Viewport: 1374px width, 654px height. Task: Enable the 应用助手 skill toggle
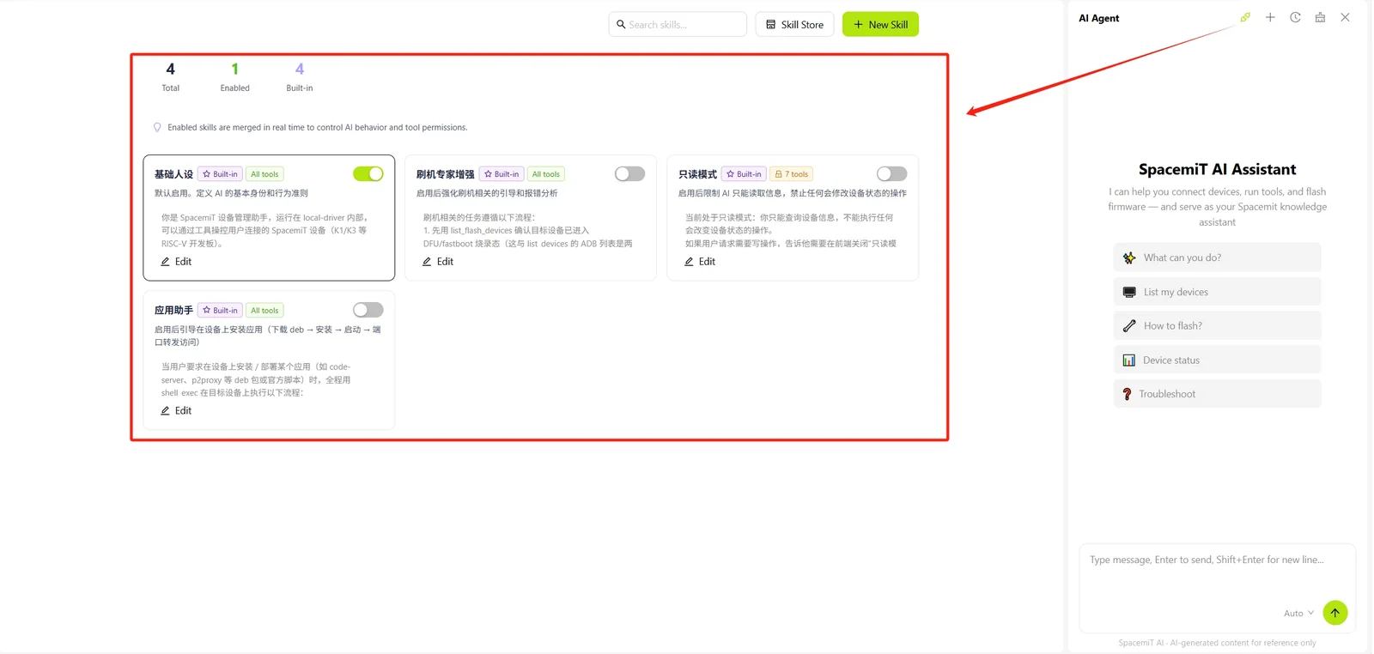click(x=368, y=310)
